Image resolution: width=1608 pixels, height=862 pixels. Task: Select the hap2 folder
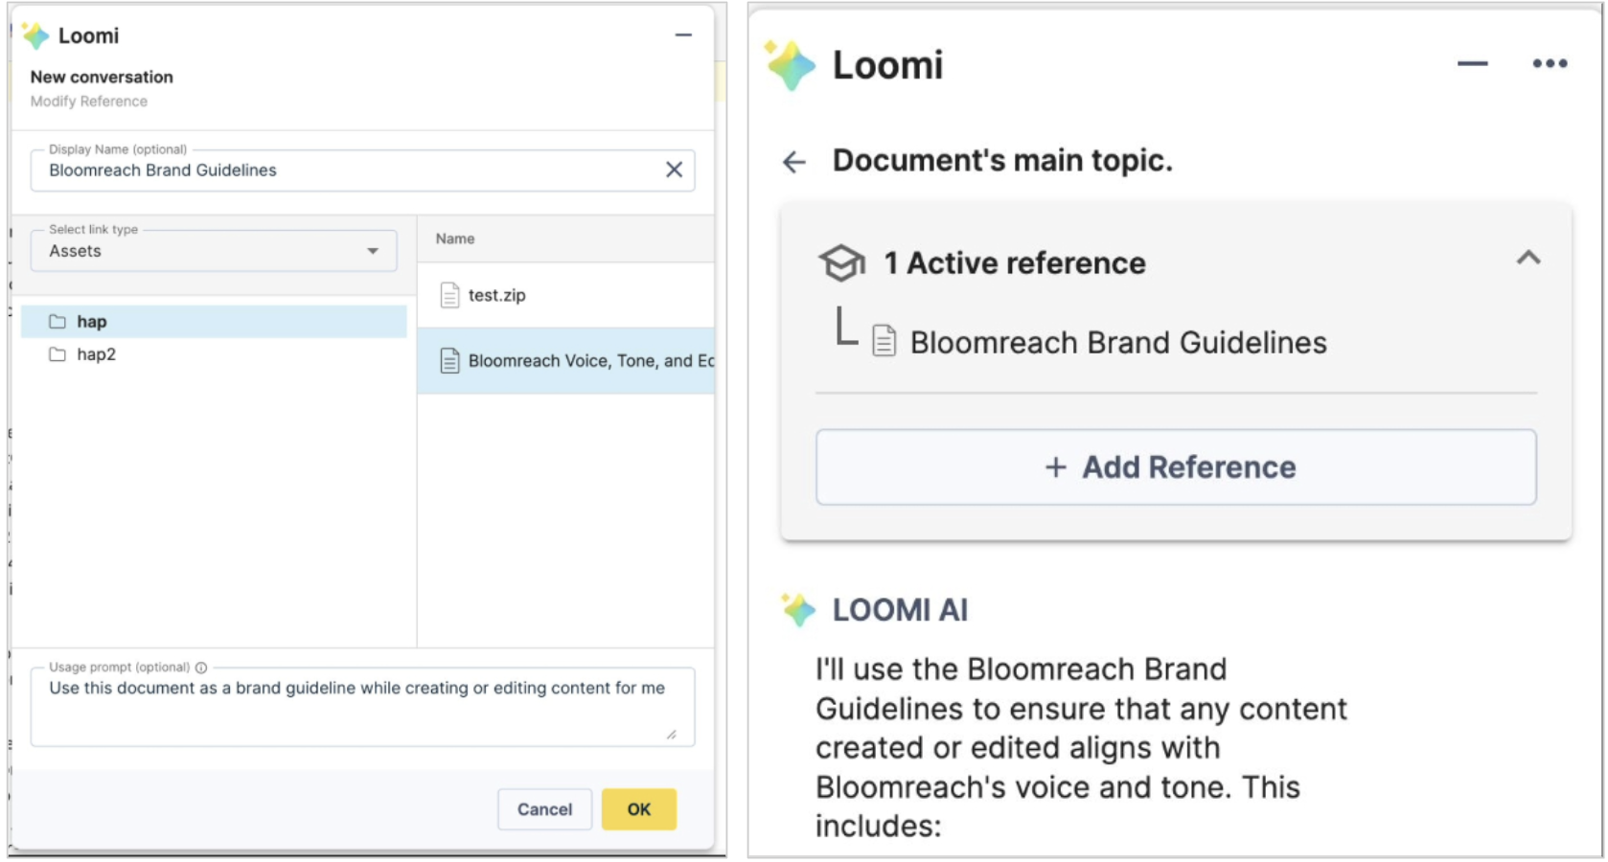(x=96, y=354)
